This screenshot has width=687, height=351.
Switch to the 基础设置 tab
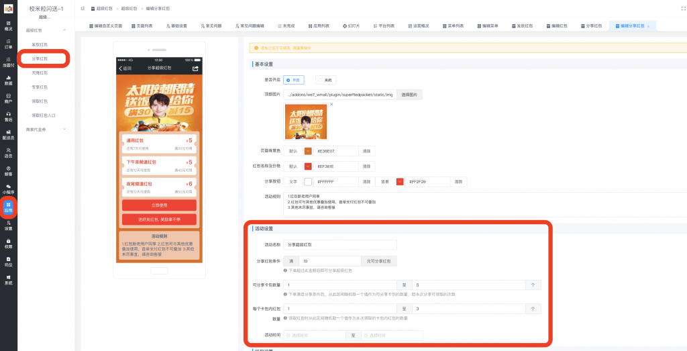pyautogui.click(x=176, y=26)
